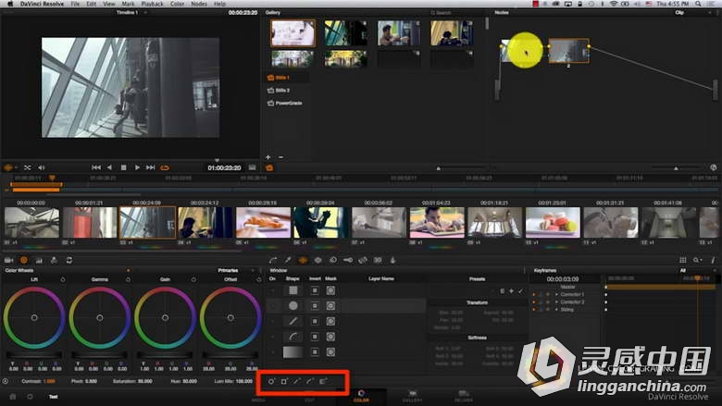Open the Tracker palette icon
This screenshot has height=406, width=722.
[x=317, y=260]
